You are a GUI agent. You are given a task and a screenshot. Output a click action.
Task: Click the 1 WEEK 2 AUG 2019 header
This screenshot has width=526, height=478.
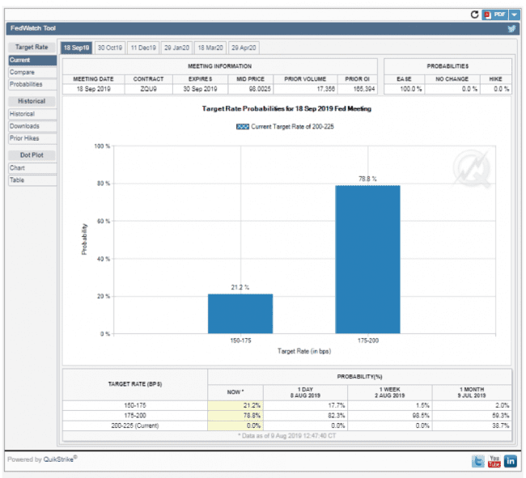tap(389, 392)
